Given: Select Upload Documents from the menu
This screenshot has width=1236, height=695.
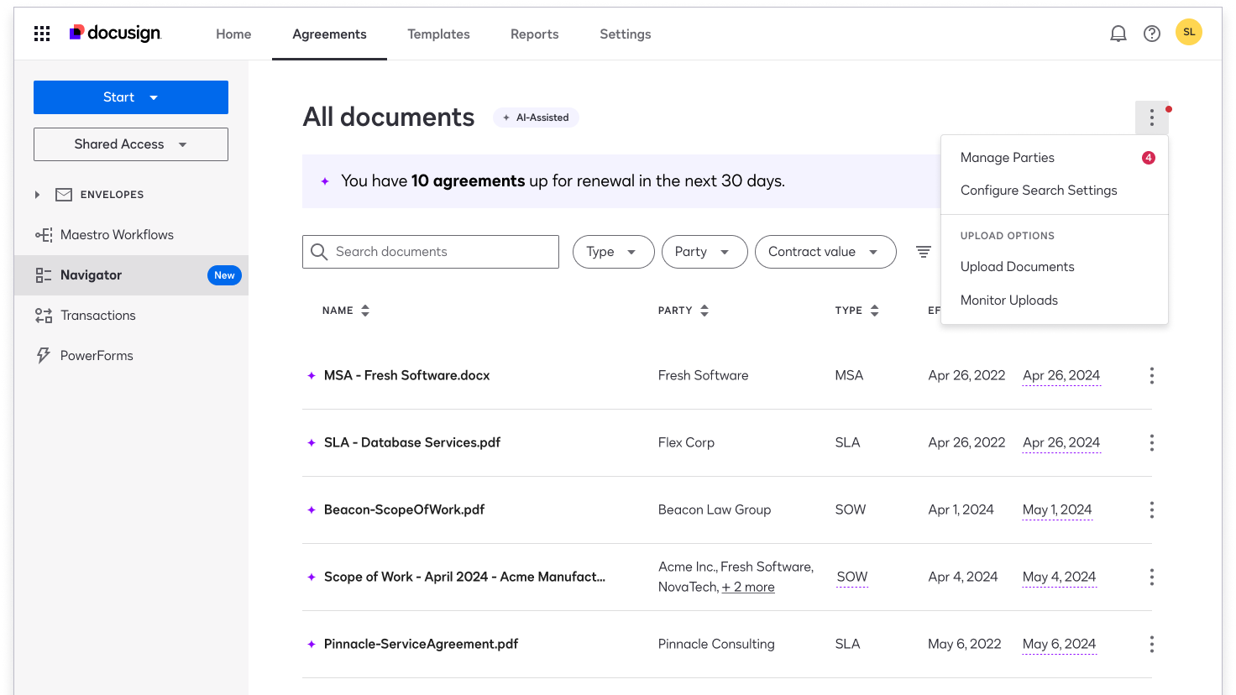Looking at the screenshot, I should [1017, 267].
